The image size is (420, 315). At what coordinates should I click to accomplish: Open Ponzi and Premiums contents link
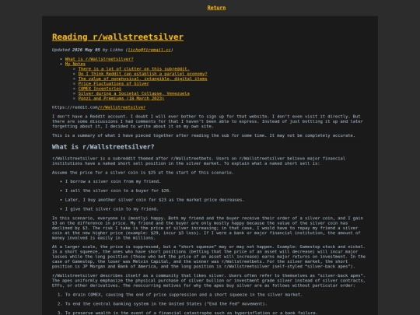(121, 98)
